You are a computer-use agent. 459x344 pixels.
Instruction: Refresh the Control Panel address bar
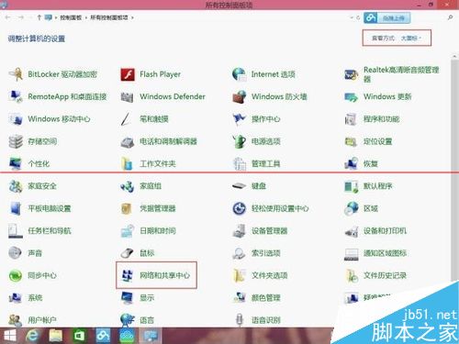coord(358,17)
